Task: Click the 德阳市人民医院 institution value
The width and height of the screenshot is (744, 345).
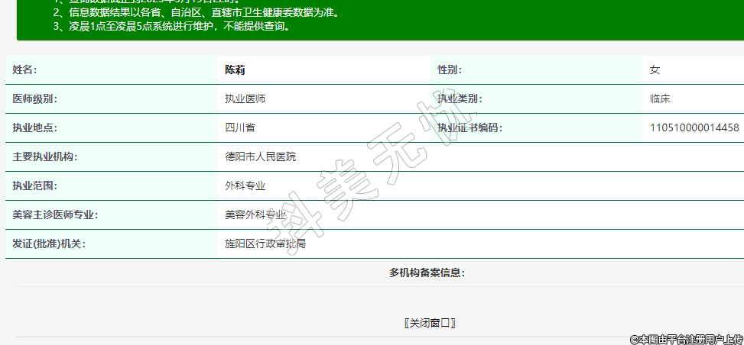Action: tap(260, 156)
